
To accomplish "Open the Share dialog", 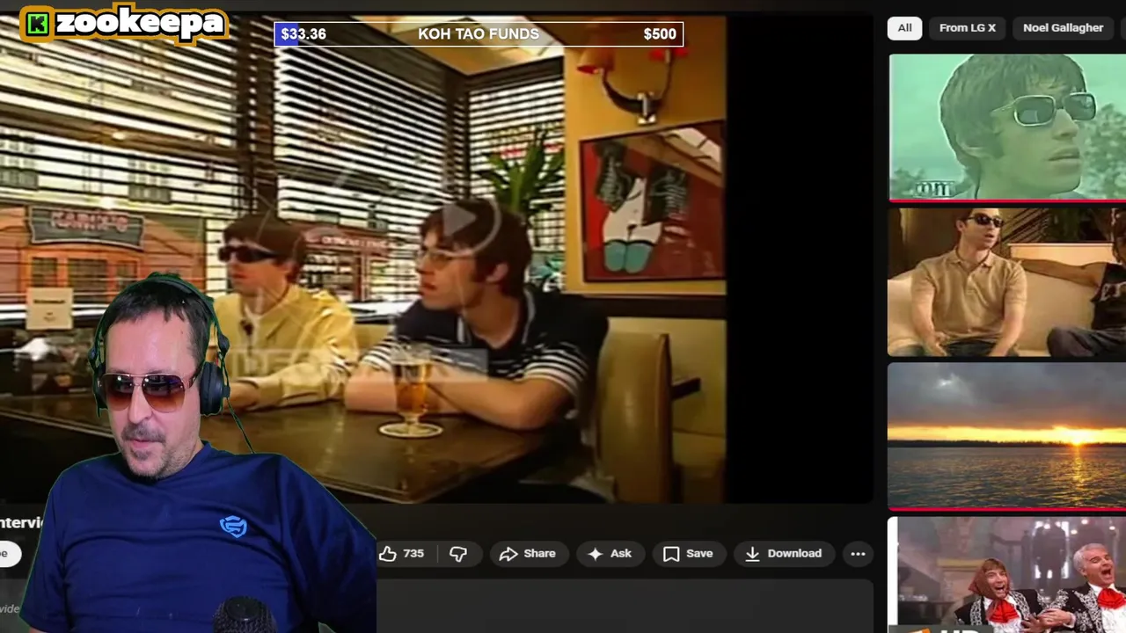I will click(x=527, y=553).
